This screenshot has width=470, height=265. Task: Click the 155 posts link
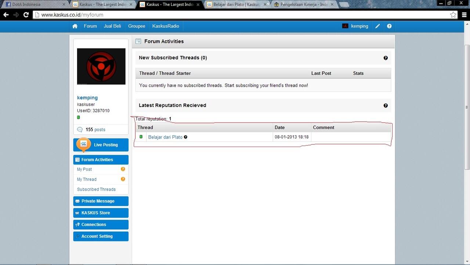[x=95, y=129]
